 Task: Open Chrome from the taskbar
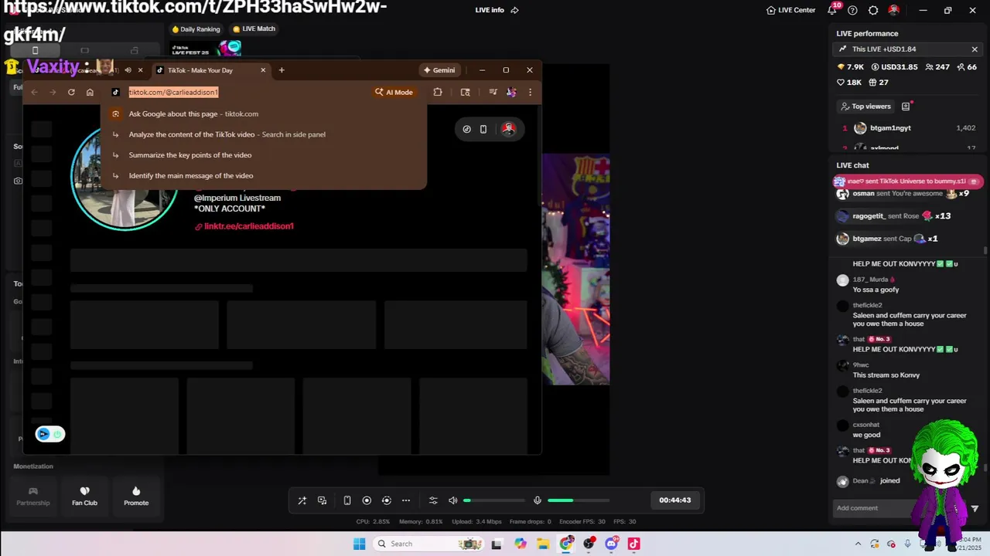[567, 544]
